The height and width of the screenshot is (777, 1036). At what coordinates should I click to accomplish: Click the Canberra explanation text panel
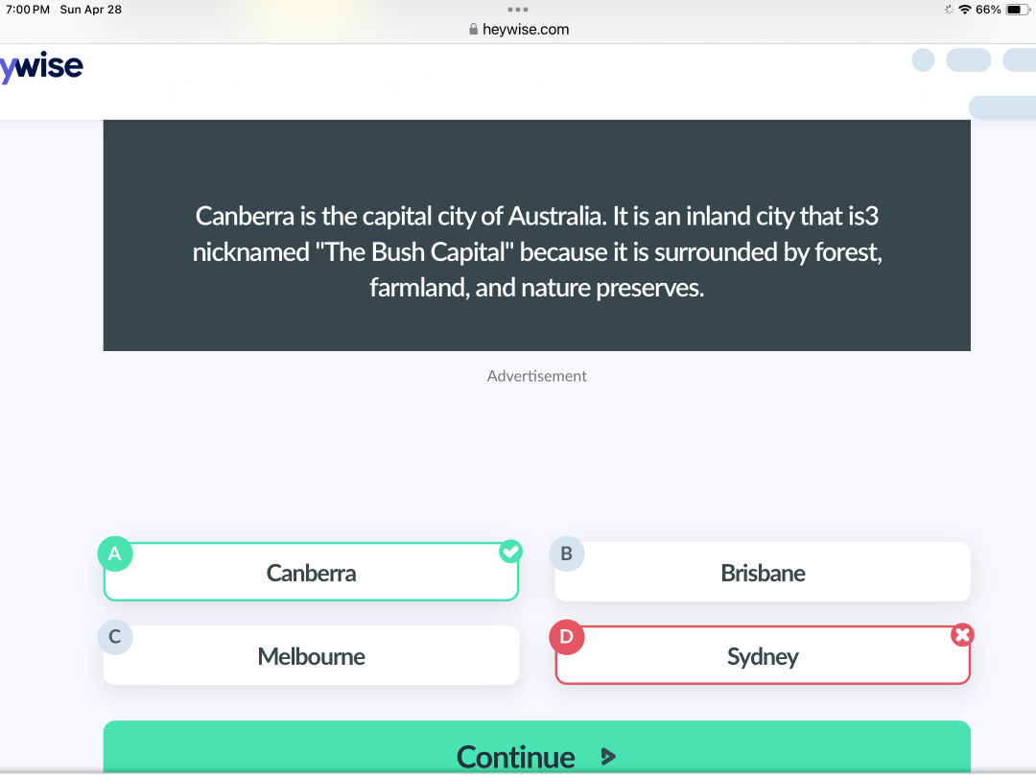coord(536,235)
